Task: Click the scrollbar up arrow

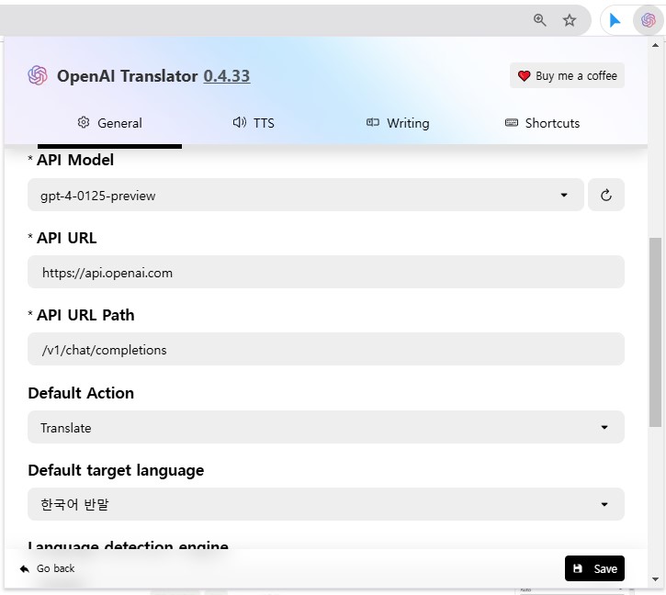Action: tap(655, 45)
